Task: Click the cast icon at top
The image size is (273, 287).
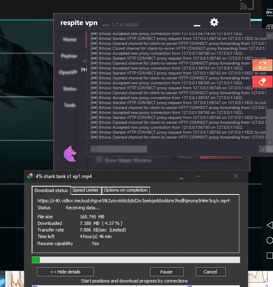Action: point(247,5)
